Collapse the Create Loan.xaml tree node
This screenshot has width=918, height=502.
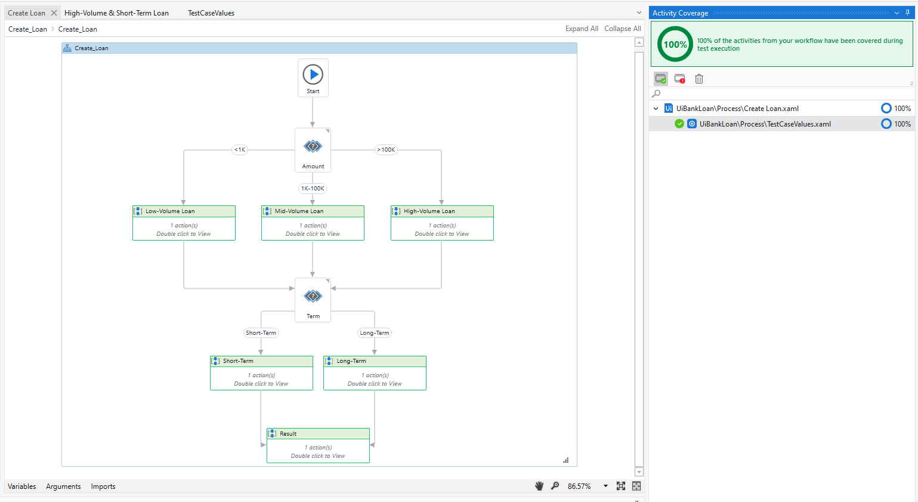656,109
